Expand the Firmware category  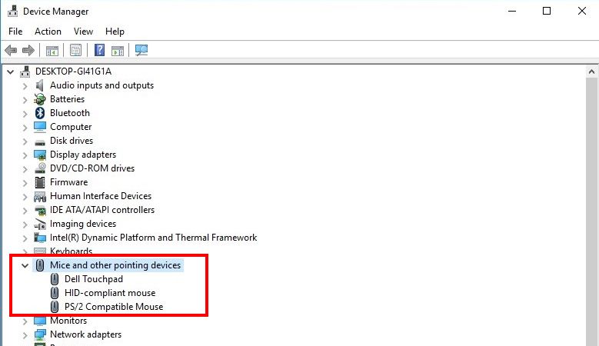(x=25, y=182)
